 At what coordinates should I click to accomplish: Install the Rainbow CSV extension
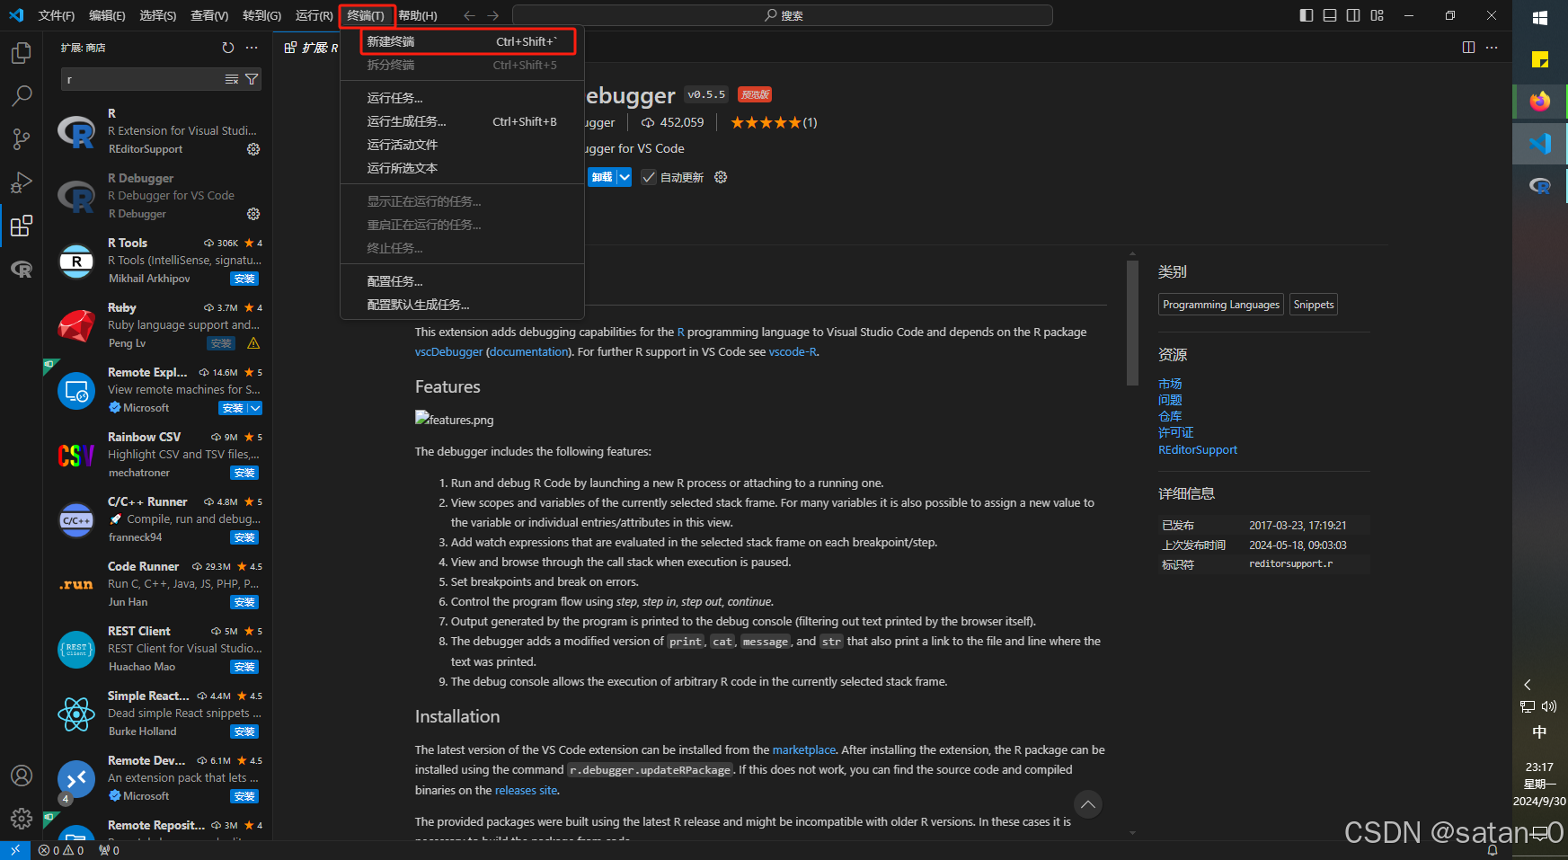(x=244, y=473)
